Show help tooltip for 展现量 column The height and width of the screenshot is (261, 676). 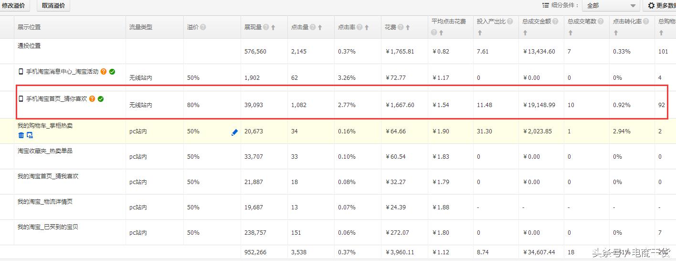(x=266, y=27)
